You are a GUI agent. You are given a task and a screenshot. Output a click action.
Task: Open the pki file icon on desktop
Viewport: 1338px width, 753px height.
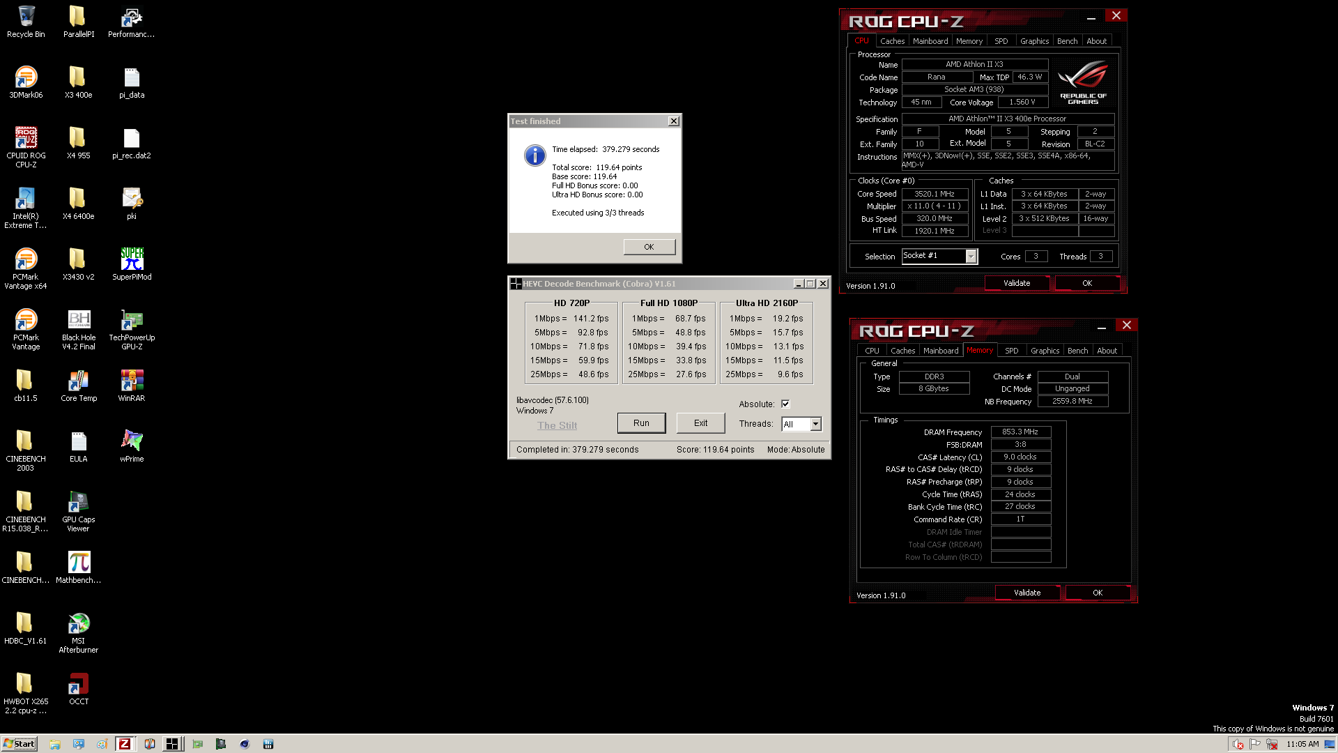(x=132, y=204)
